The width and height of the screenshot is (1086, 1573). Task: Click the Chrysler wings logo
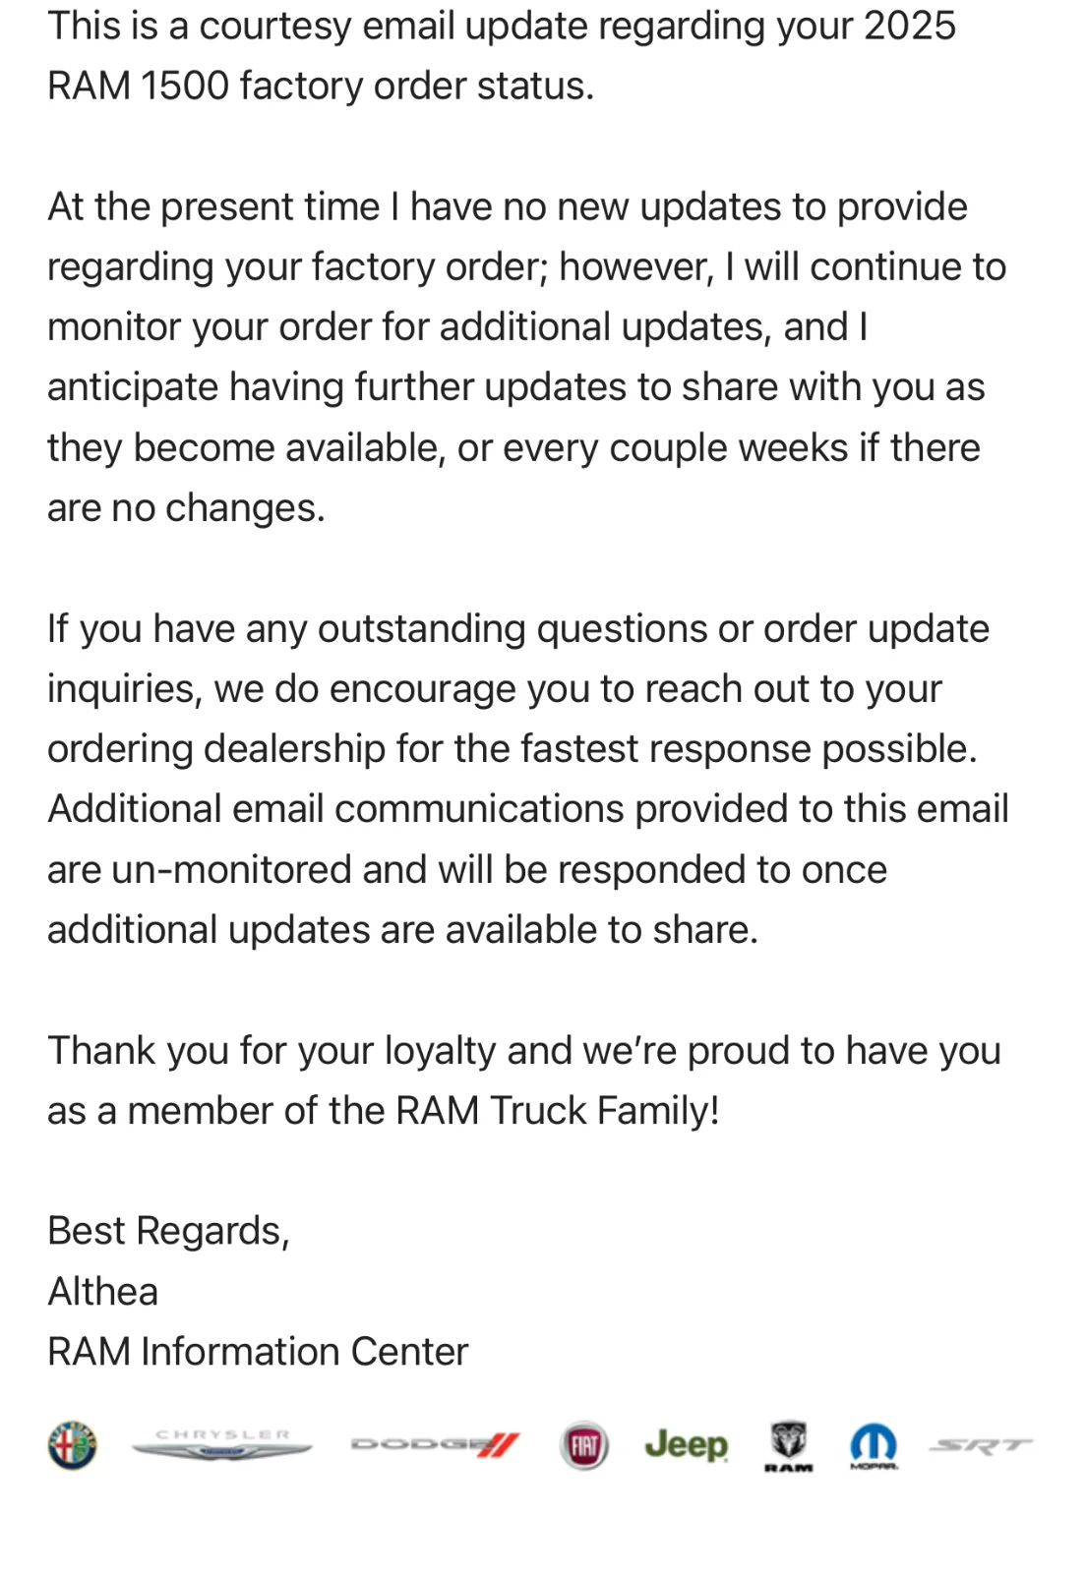click(x=221, y=1444)
